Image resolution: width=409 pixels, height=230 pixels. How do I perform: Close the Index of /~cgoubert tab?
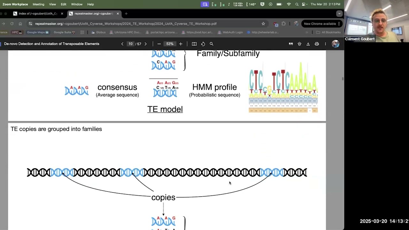coord(62,13)
